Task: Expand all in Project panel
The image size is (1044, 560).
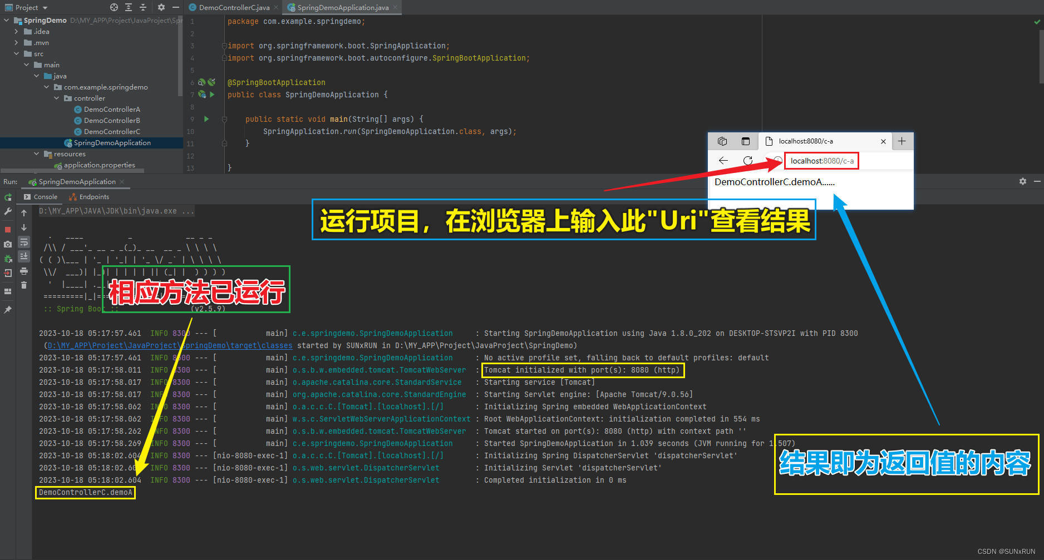Action: click(129, 7)
